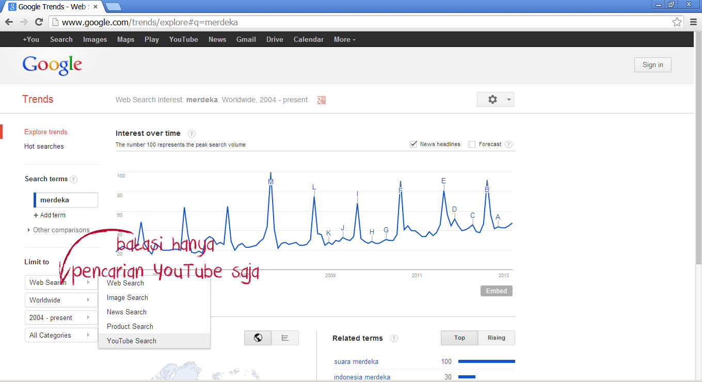Open the settings gear menu
This screenshot has width=702, height=382.
[496, 100]
